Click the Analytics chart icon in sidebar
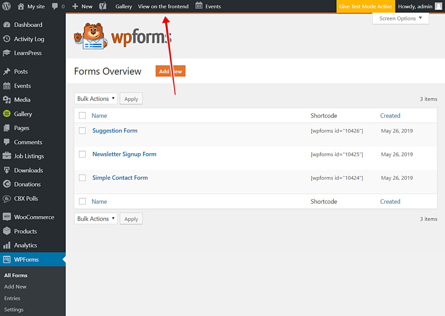 (7, 245)
